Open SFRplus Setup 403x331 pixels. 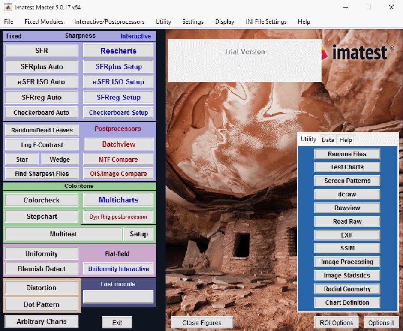[118, 66]
